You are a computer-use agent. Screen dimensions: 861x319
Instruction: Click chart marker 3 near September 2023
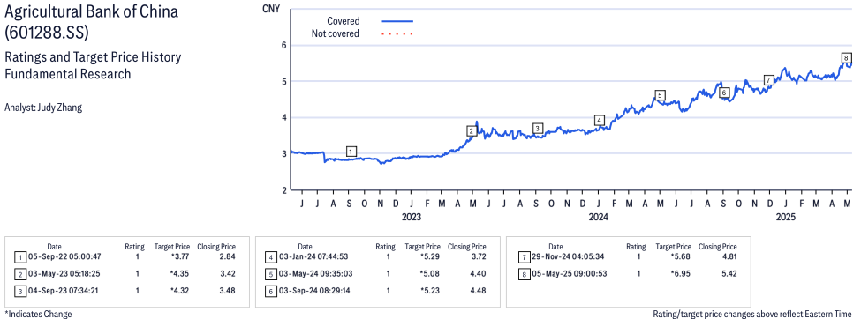(538, 129)
